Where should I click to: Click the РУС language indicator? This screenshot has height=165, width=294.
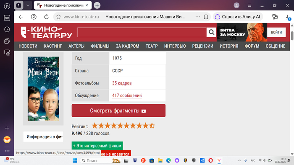pyautogui.click(x=253, y=160)
